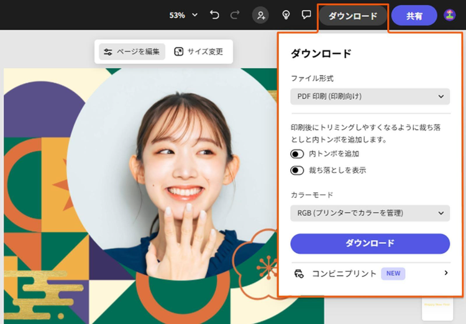The image size is (466, 324).
Task: Click the lightbulb tips icon
Action: pos(286,15)
